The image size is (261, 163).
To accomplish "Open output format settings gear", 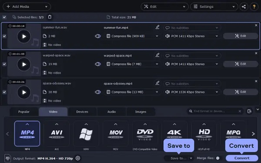I will coord(78,158).
